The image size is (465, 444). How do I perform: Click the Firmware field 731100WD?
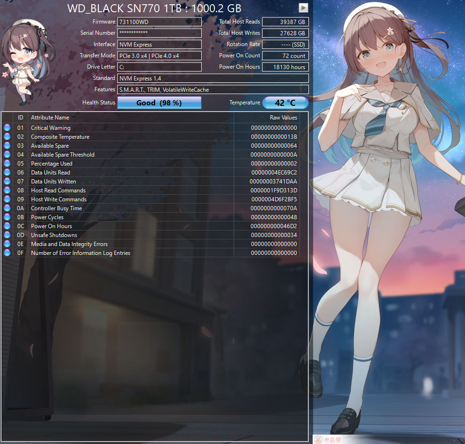click(x=159, y=22)
